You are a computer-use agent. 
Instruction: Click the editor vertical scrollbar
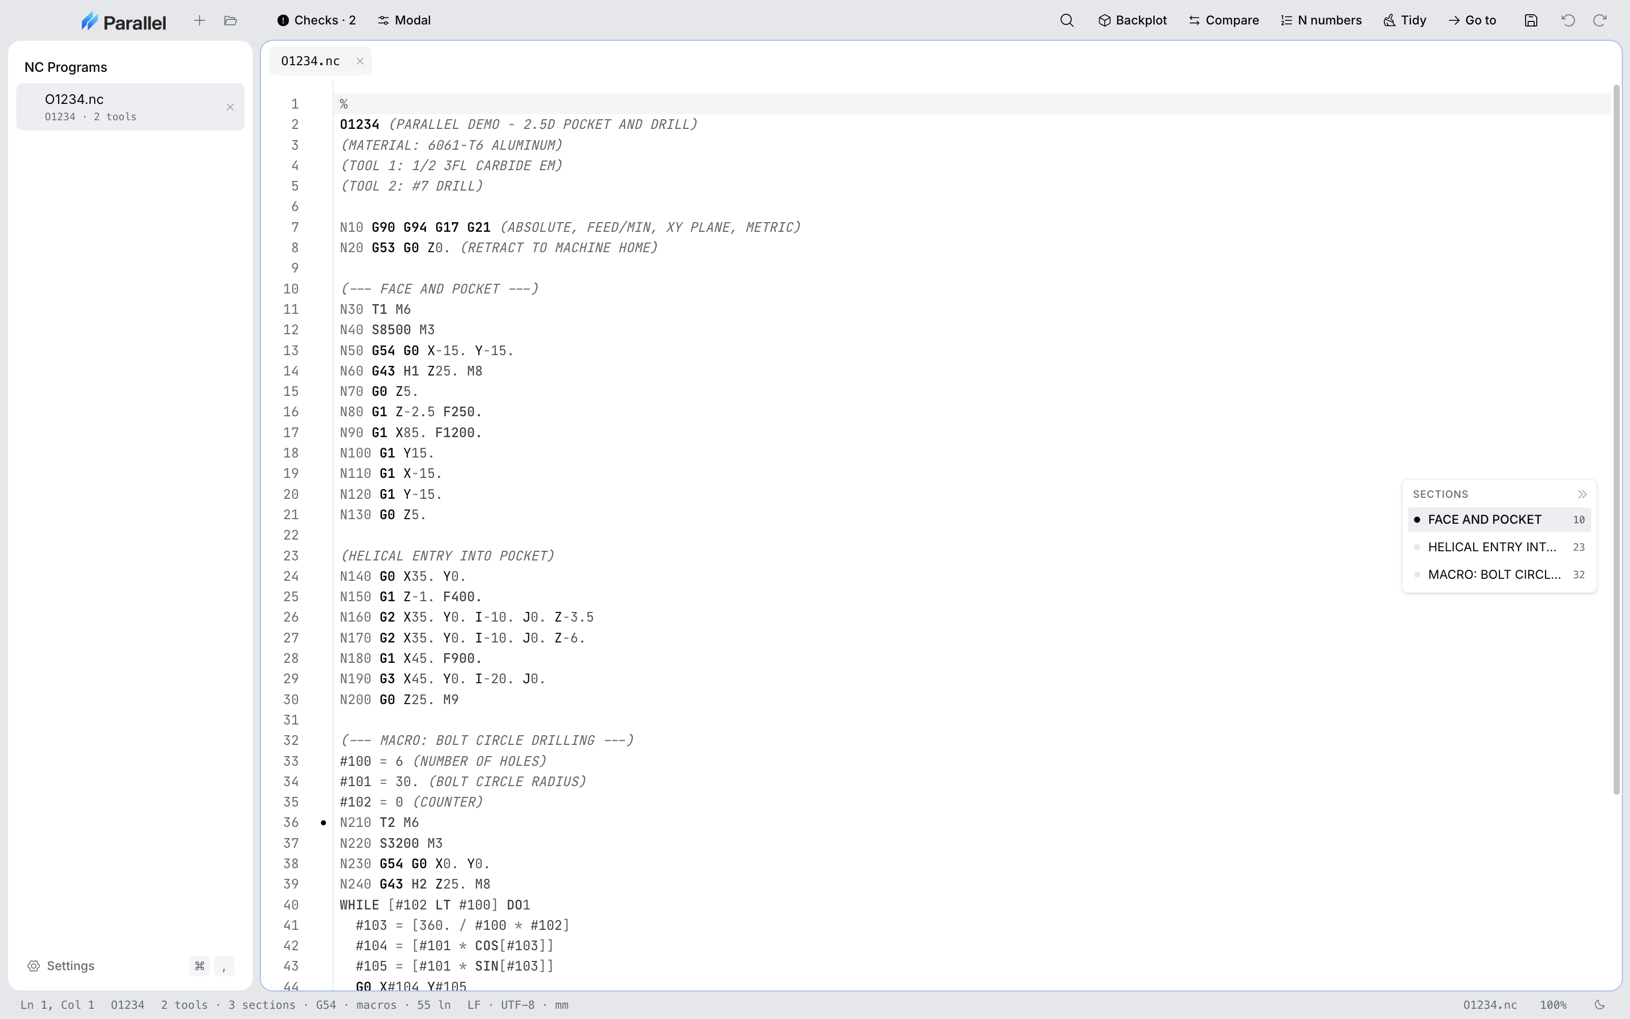[1617, 439]
